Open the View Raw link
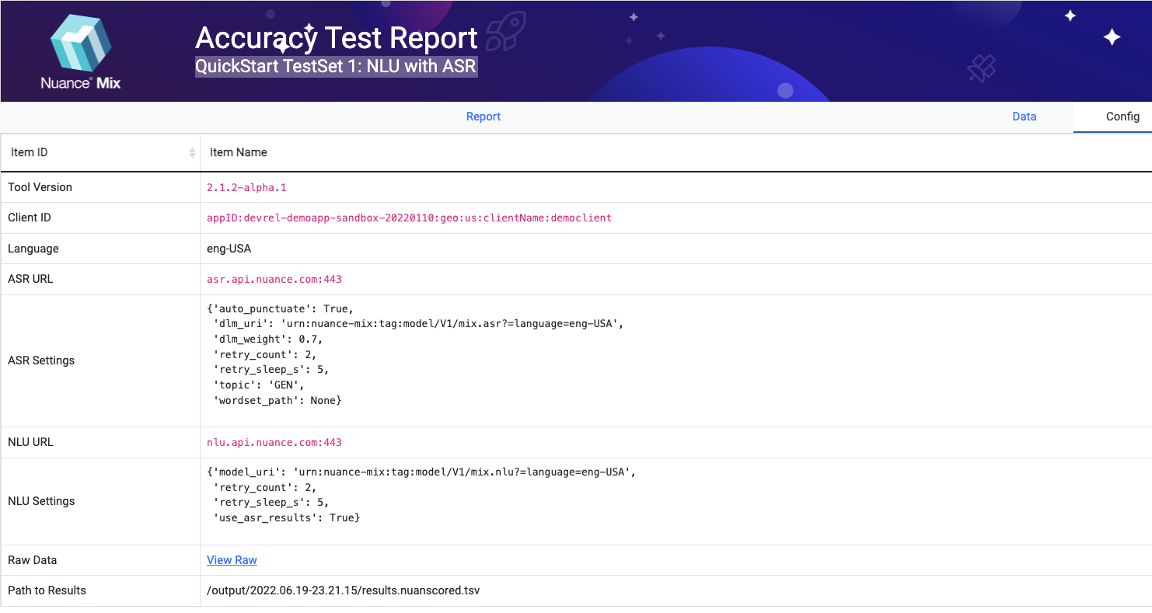The image size is (1152, 613). (232, 560)
